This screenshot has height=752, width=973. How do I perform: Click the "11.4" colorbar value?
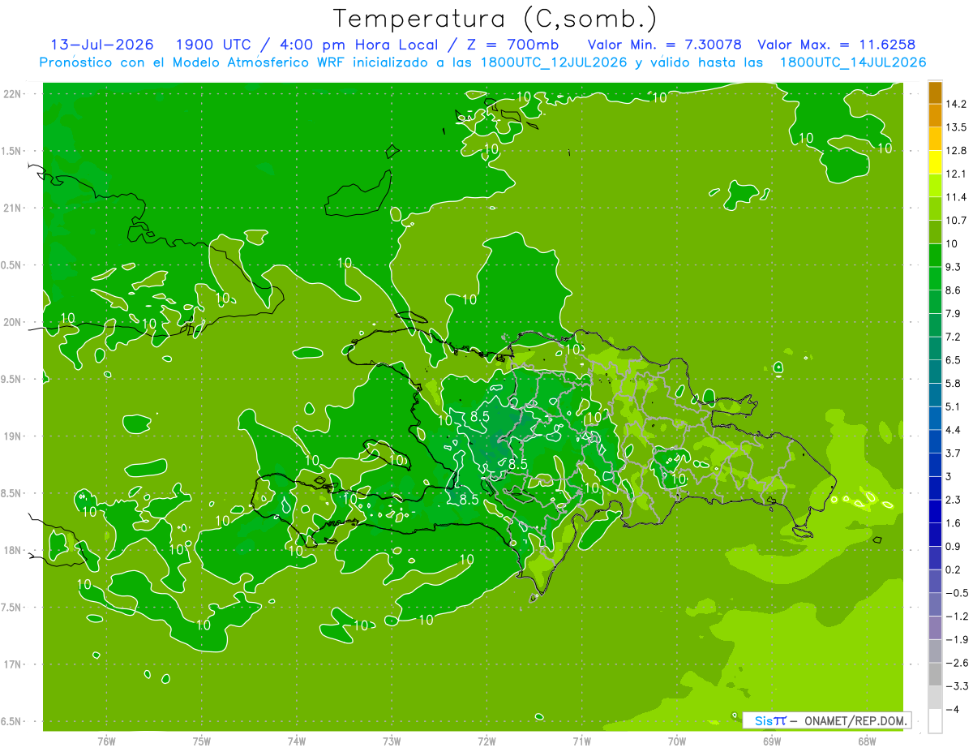pos(958,197)
